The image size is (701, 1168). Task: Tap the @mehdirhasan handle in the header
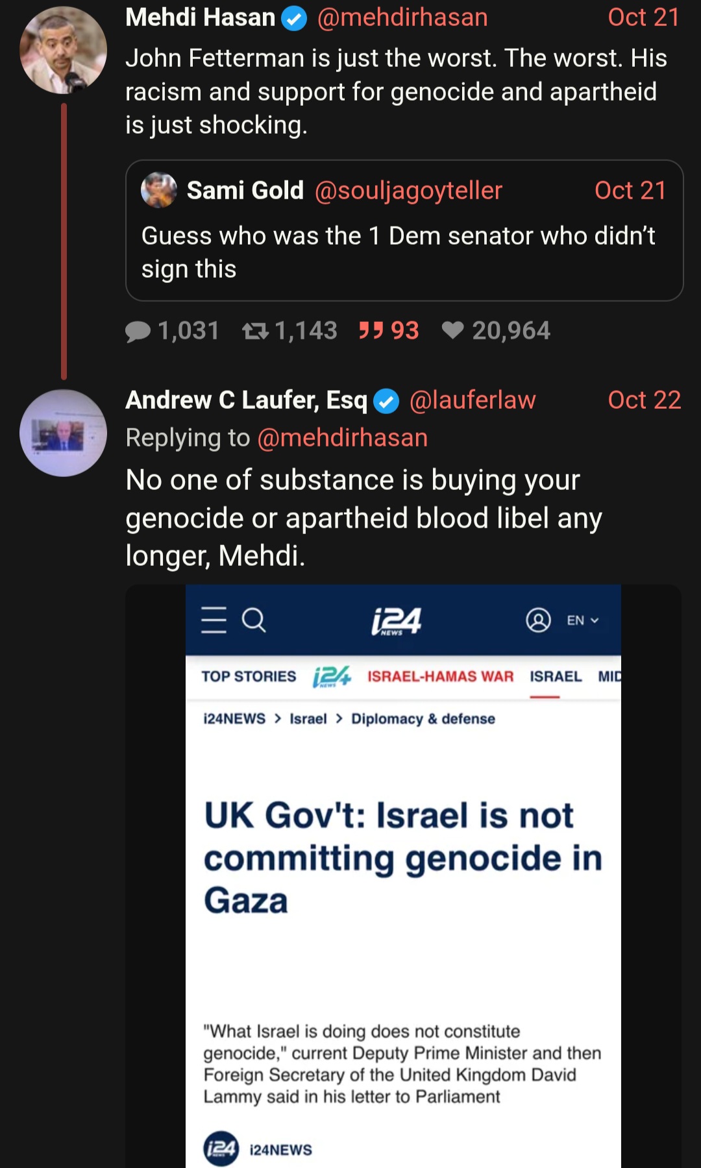tap(402, 18)
